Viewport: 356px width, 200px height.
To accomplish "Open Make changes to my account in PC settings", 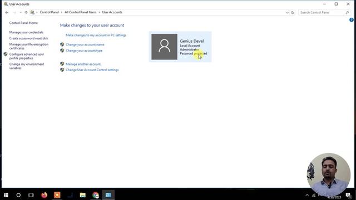I will 96,35.
